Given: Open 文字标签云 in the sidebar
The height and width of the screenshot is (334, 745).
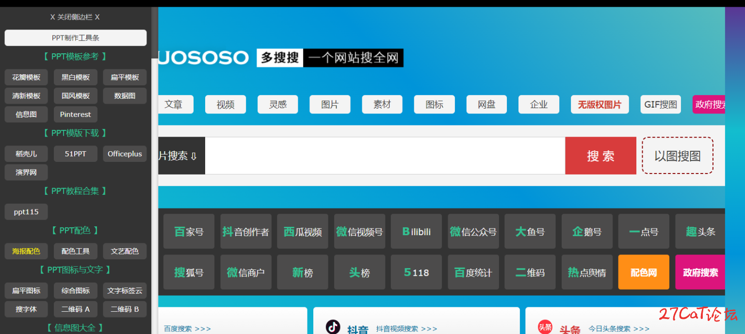Looking at the screenshot, I should coord(125,290).
